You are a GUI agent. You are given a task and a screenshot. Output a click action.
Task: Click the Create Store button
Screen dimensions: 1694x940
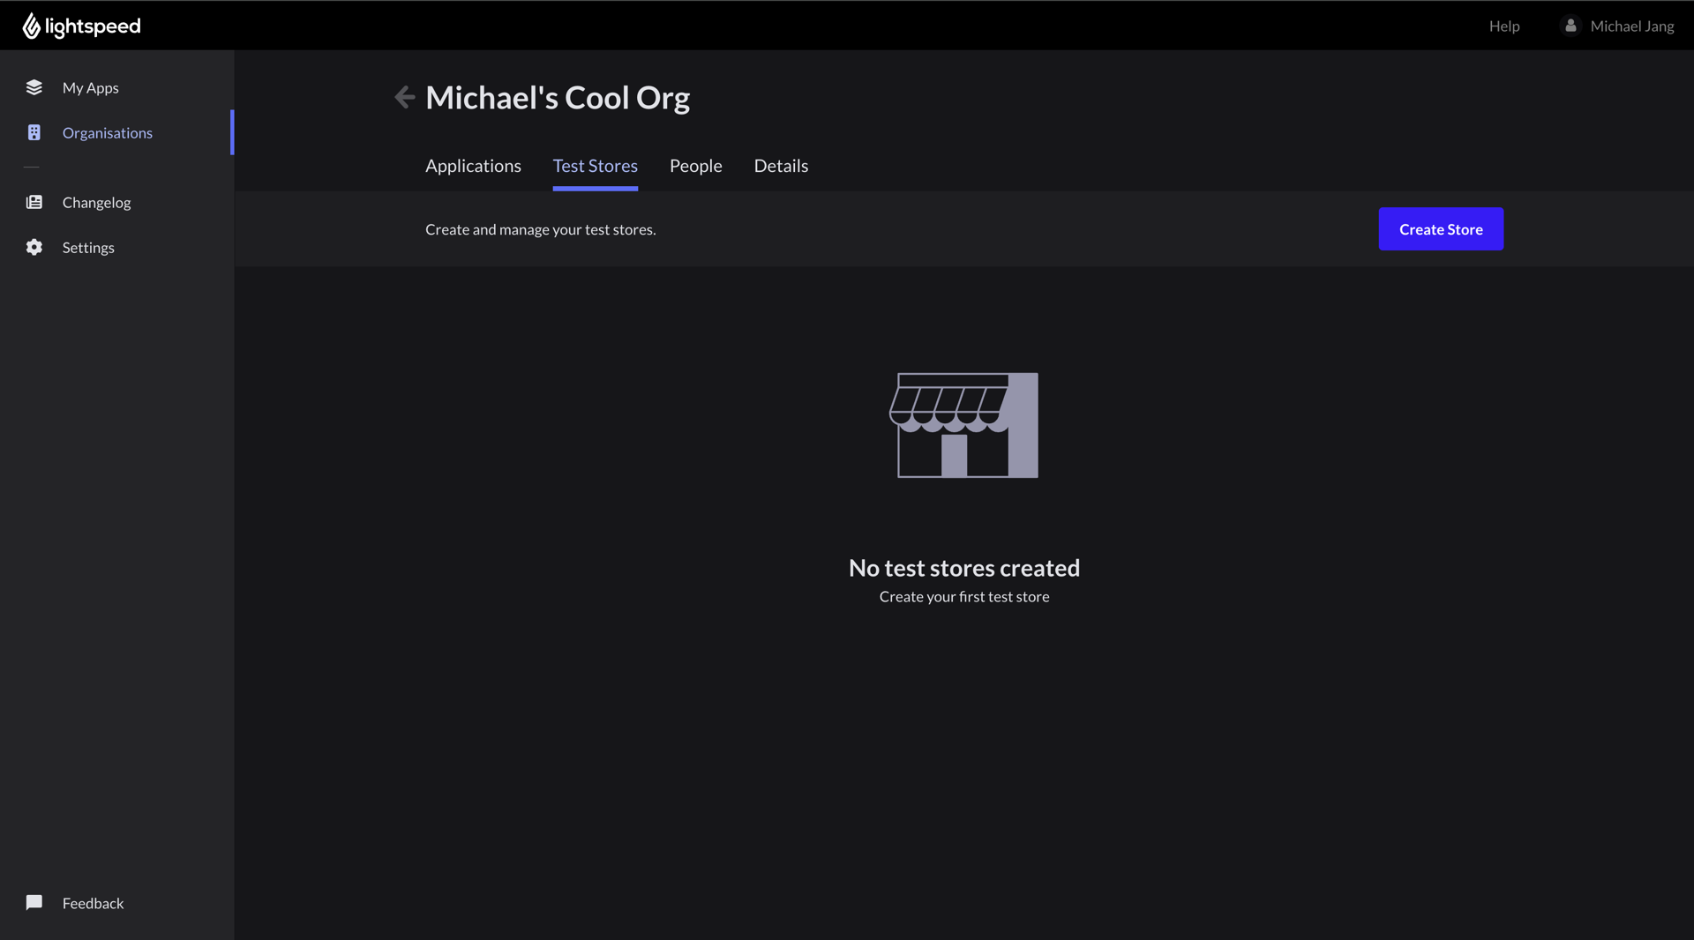click(x=1440, y=229)
